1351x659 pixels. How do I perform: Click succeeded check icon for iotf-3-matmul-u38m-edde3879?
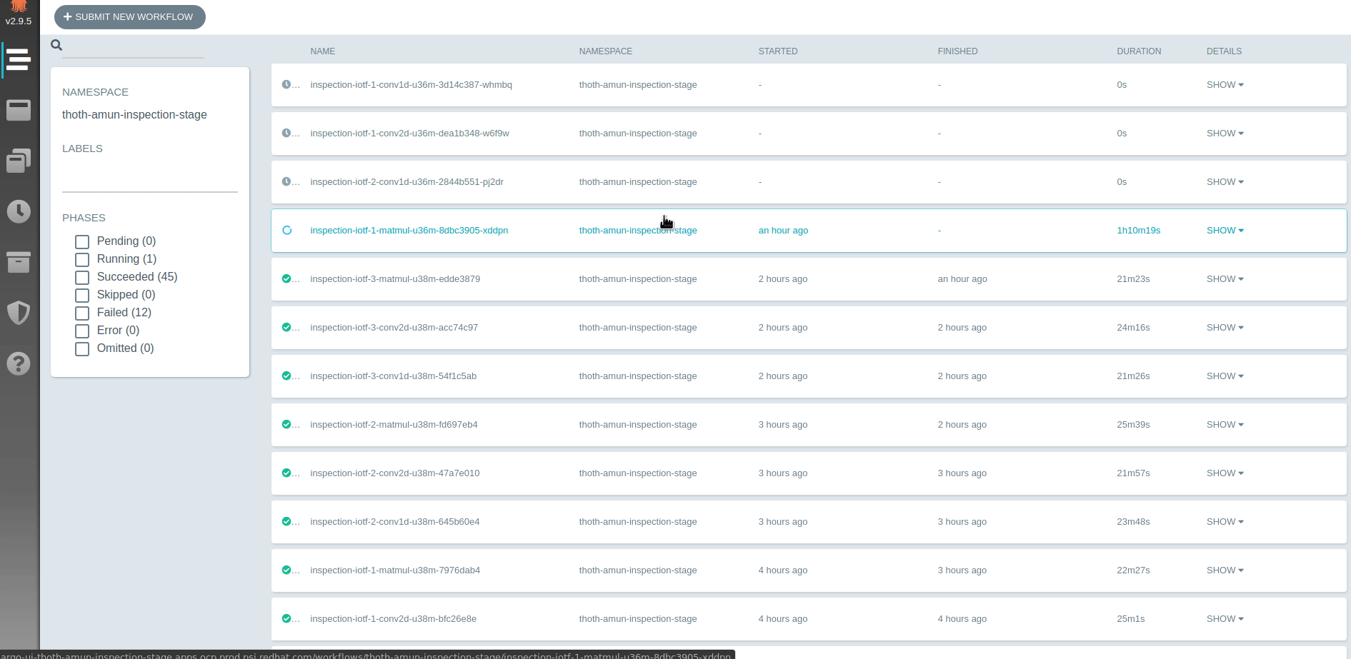tap(286, 279)
